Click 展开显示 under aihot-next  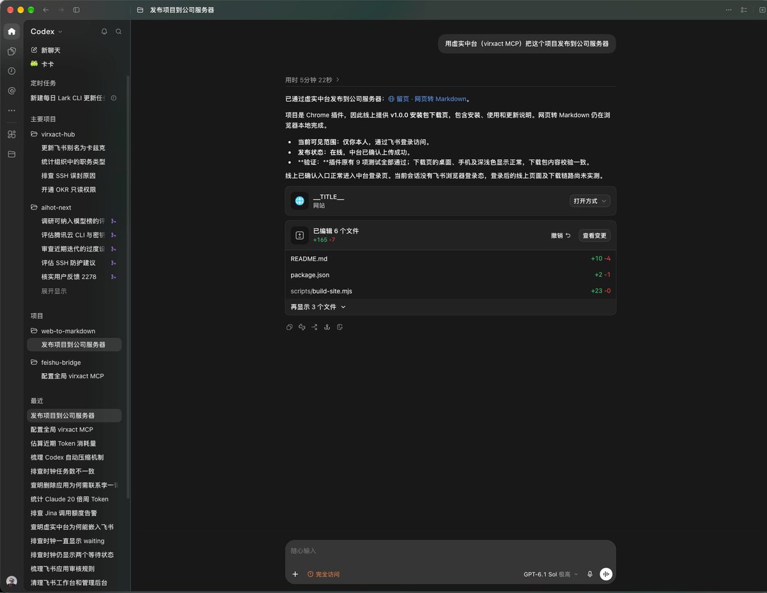[x=54, y=291]
